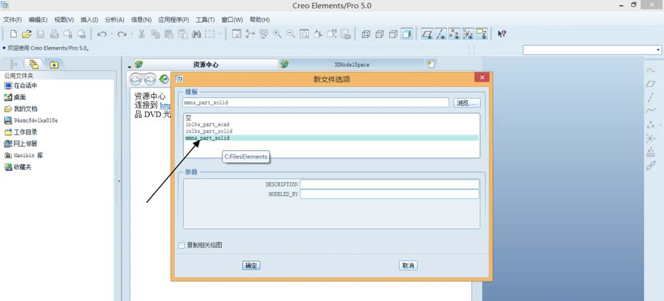The image size is (664, 301).
Task: Click the DESCRIPTION parameter field
Action: tap(390, 184)
